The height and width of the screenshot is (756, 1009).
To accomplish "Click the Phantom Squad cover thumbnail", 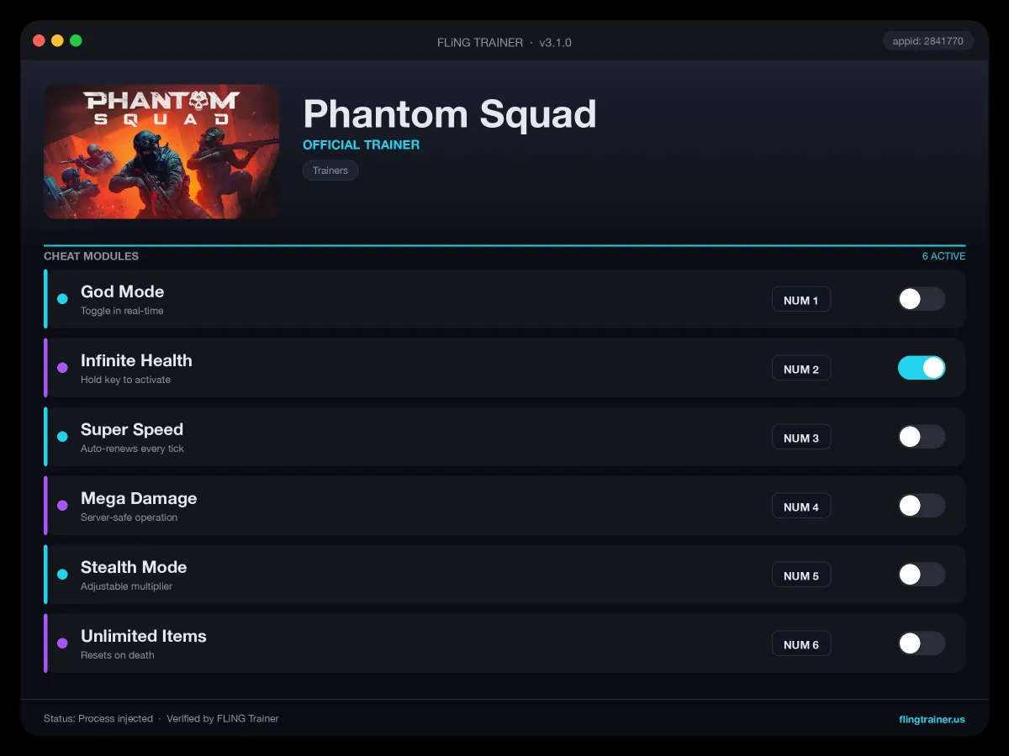I will click(161, 151).
